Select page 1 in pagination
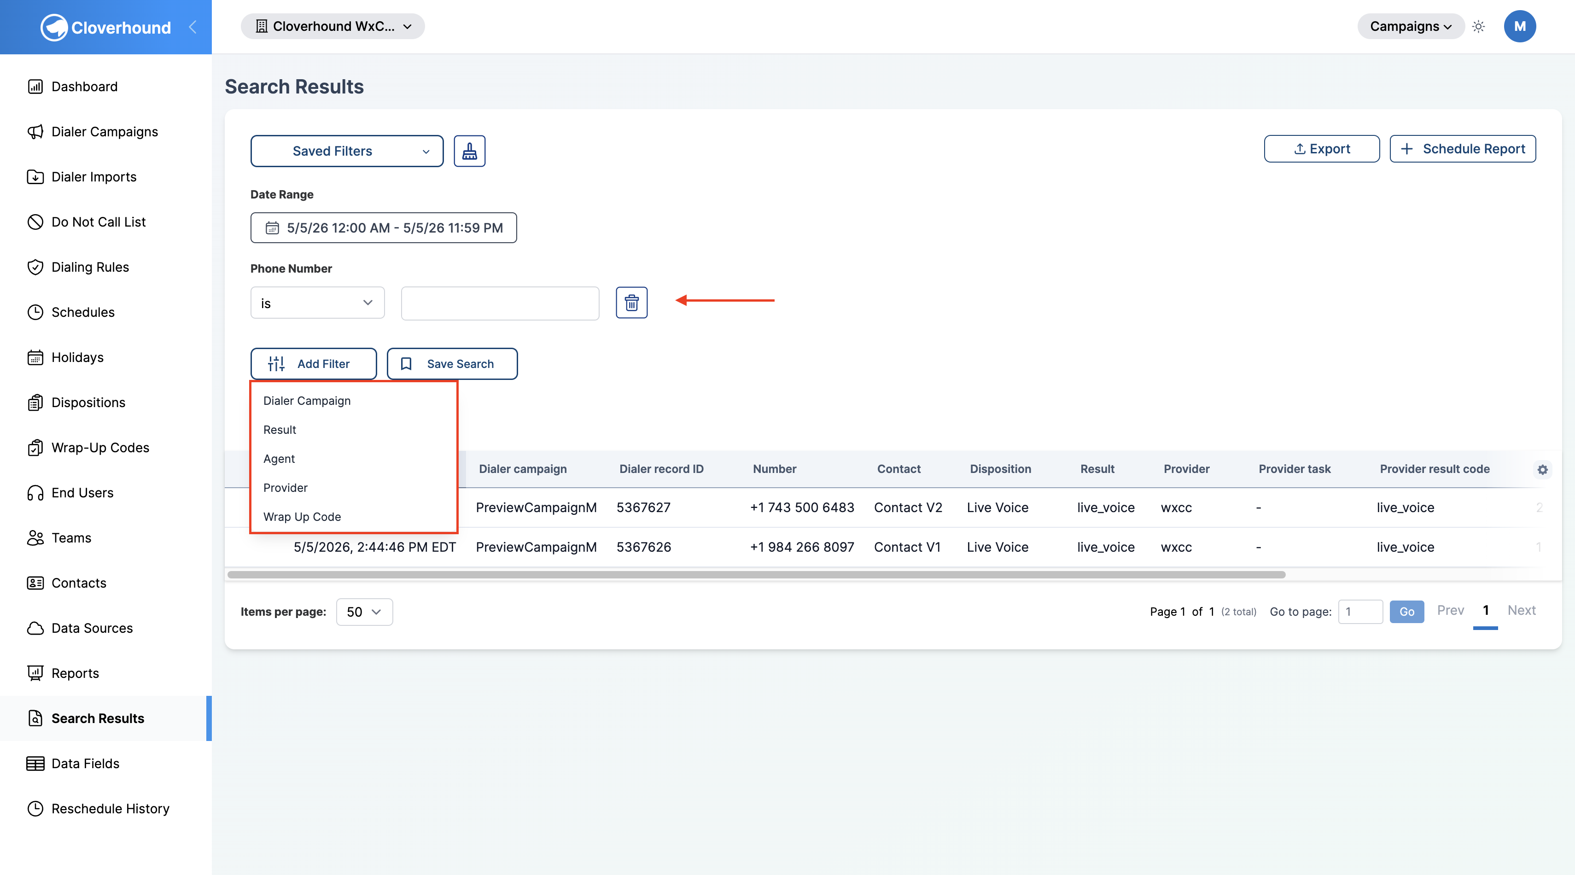The height and width of the screenshot is (875, 1575). click(x=1486, y=610)
